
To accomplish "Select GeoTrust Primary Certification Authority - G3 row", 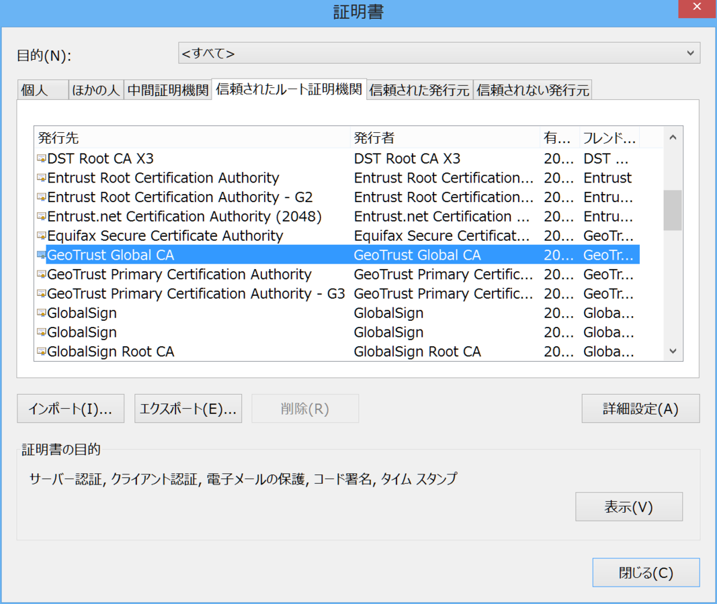I will point(337,293).
